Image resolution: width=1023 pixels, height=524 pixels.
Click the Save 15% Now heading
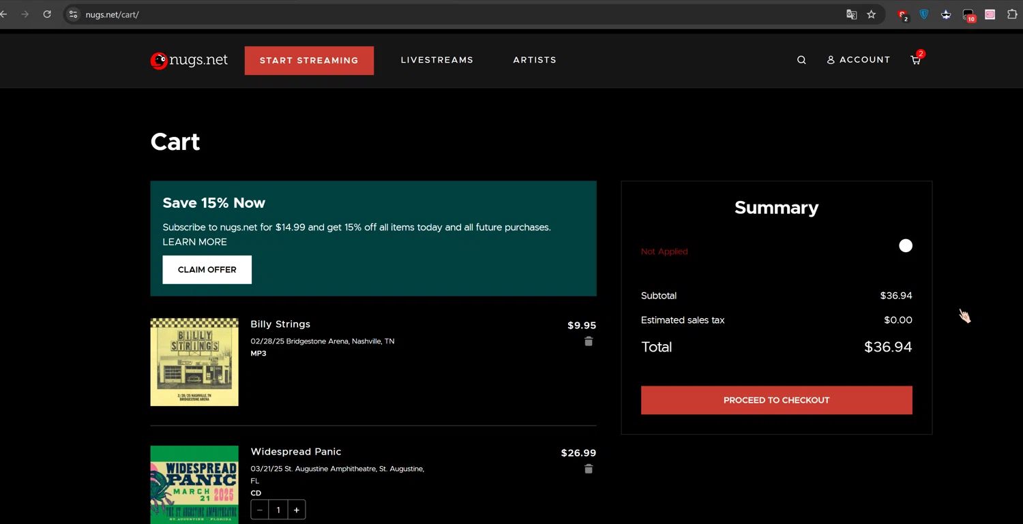(214, 203)
